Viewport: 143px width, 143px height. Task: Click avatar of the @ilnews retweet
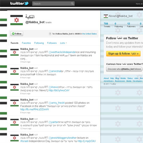coord(14,87)
